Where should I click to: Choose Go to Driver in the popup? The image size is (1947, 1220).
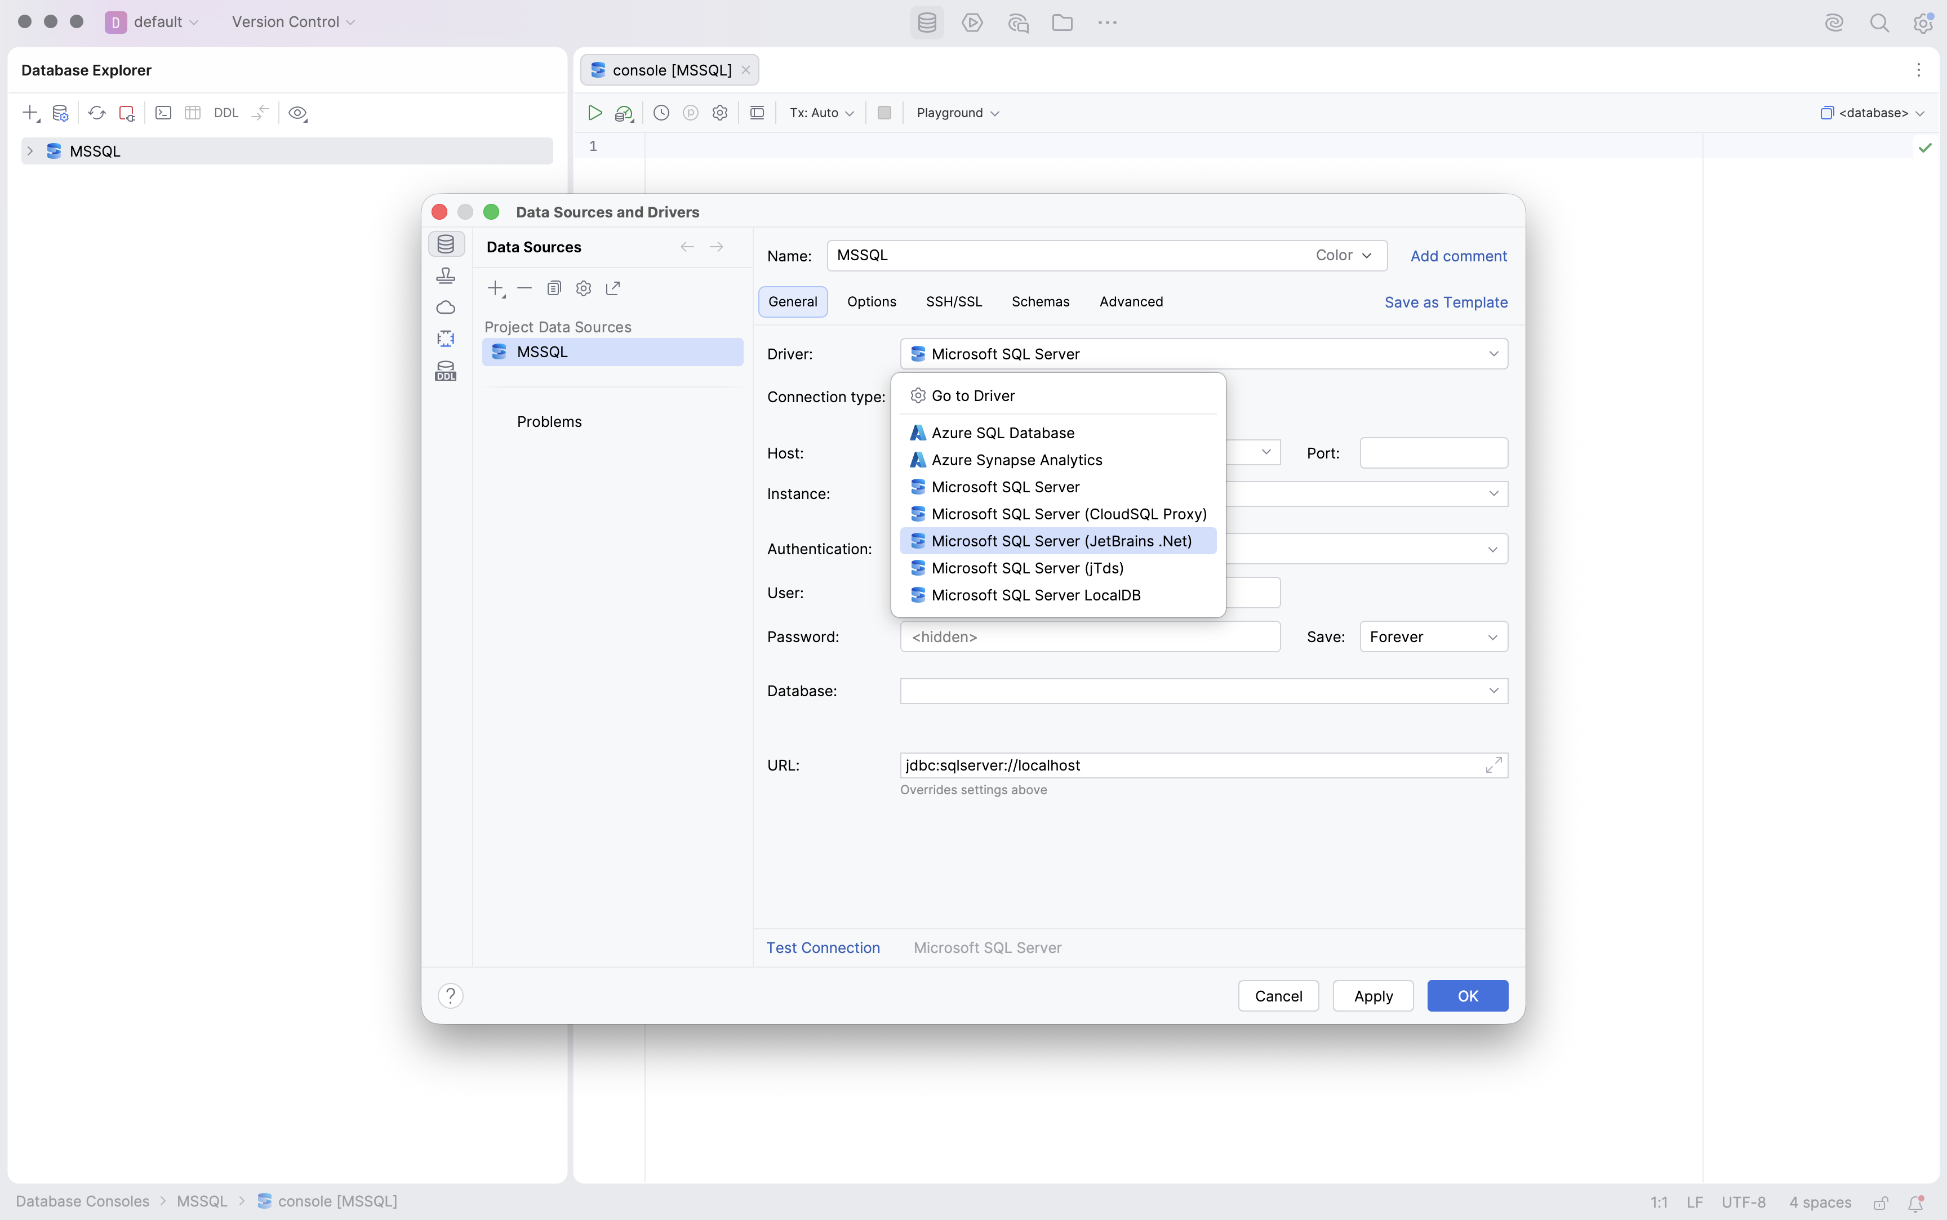1058,395
